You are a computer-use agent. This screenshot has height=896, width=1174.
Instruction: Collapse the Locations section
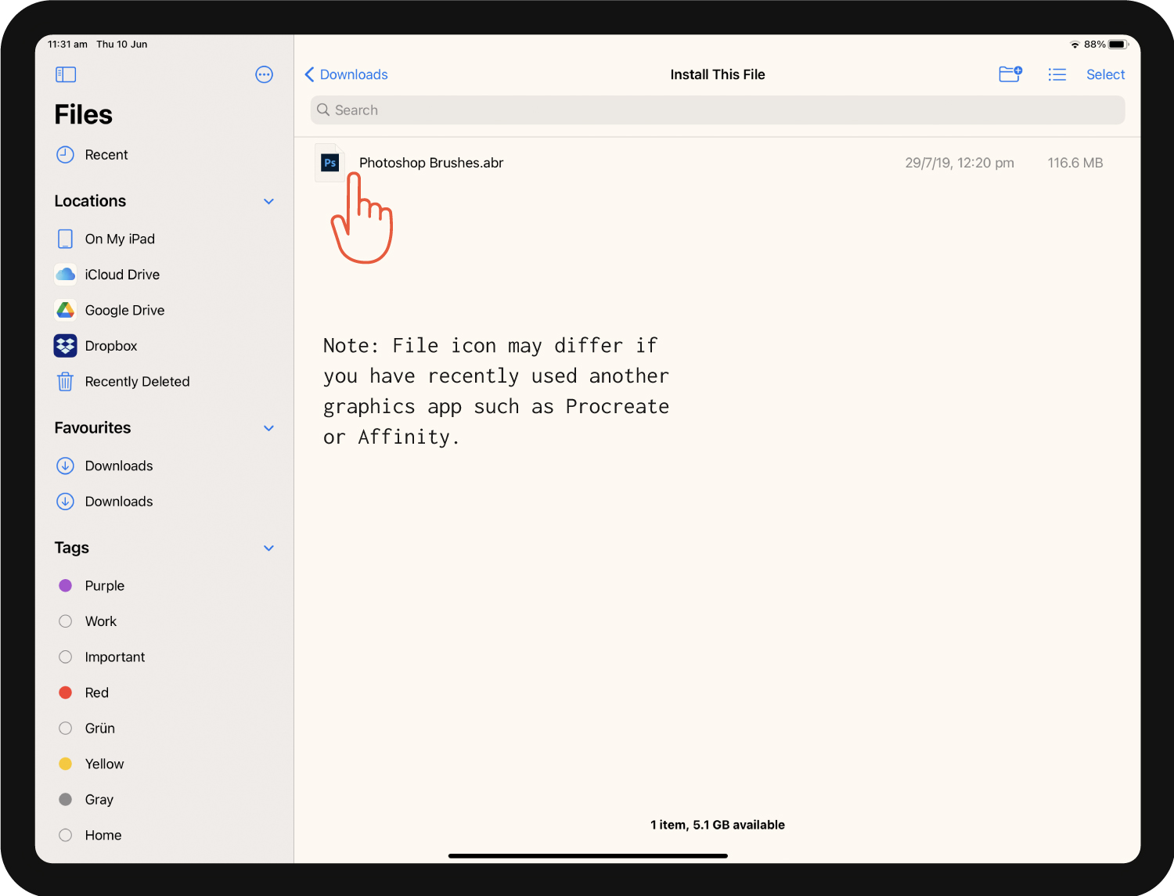click(x=269, y=201)
